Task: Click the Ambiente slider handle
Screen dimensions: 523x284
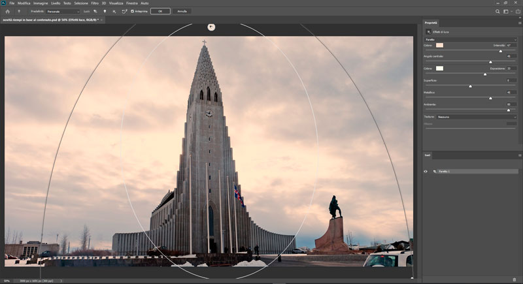Action: pyautogui.click(x=509, y=110)
